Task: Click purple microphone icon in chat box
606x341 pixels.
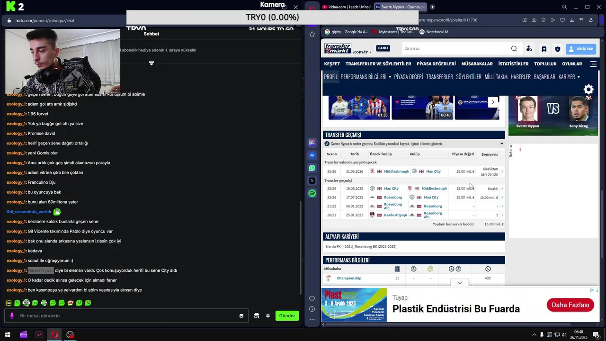Action: pyautogui.click(x=12, y=316)
